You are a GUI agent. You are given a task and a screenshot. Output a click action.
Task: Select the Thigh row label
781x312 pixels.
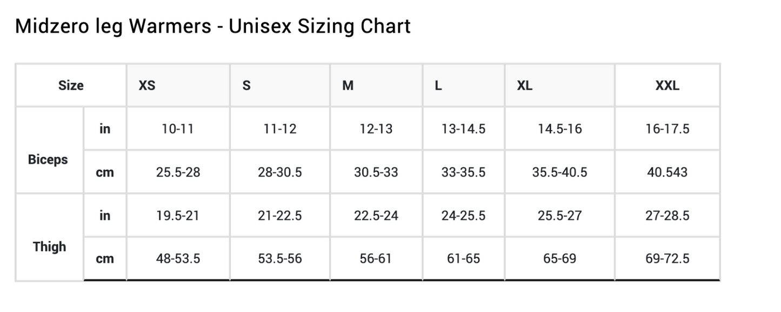(49, 247)
